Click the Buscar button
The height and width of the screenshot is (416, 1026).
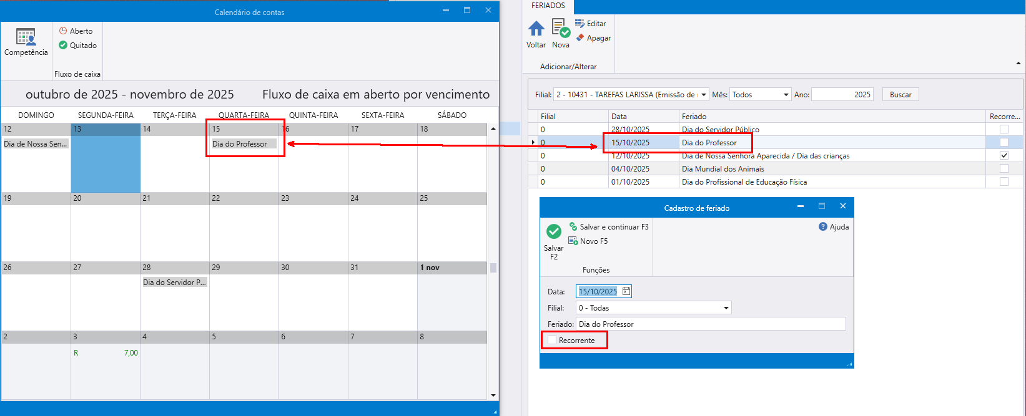pos(900,95)
